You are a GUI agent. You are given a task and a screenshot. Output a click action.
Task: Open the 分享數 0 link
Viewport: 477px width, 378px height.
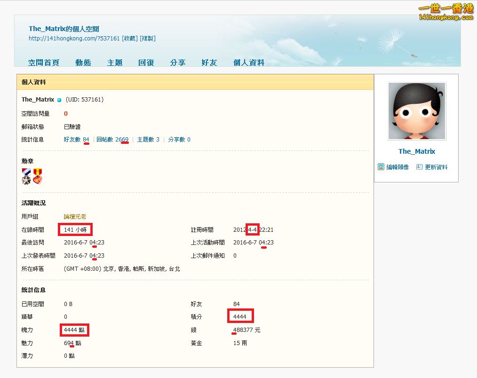[179, 139]
